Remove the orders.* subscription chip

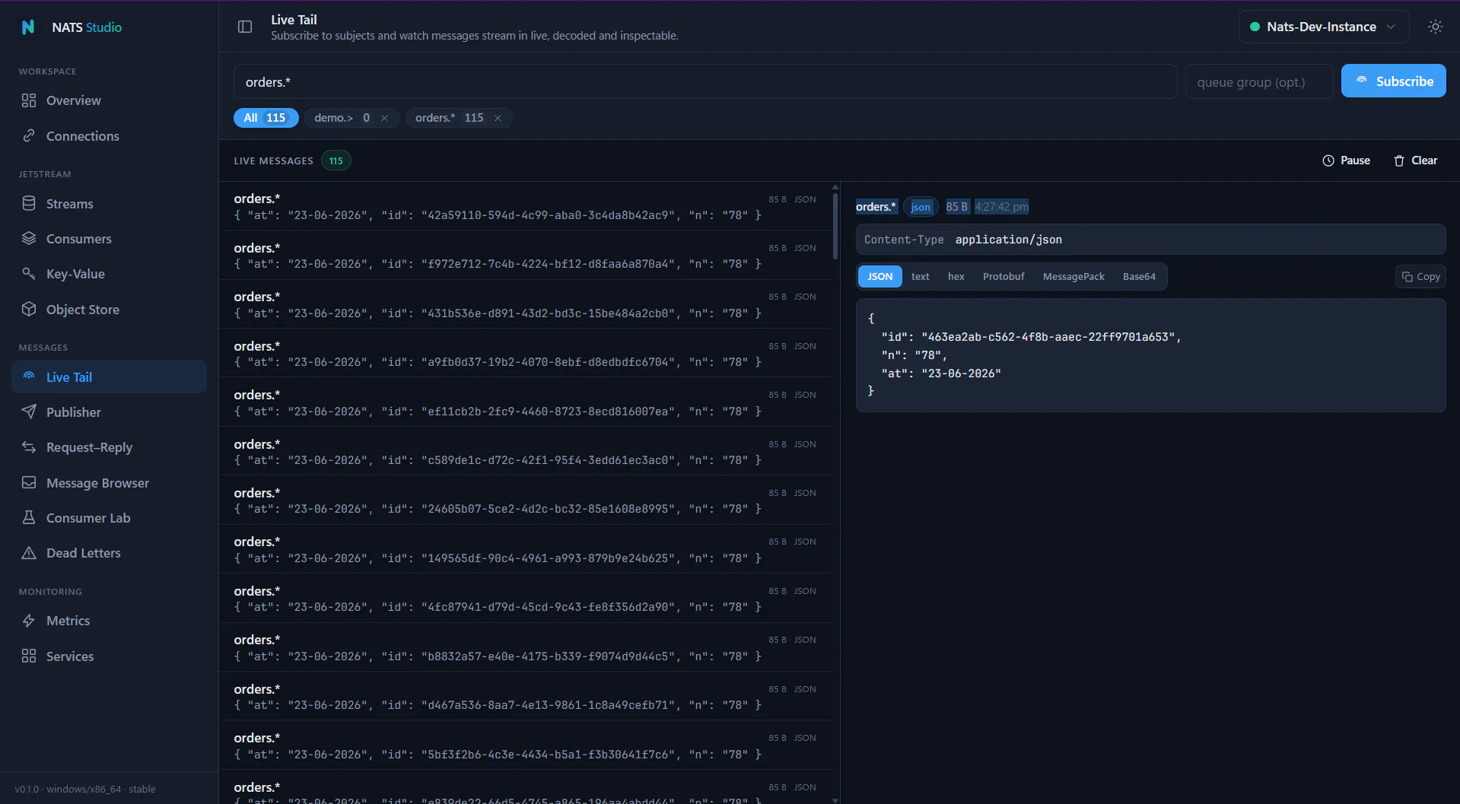[x=498, y=118]
